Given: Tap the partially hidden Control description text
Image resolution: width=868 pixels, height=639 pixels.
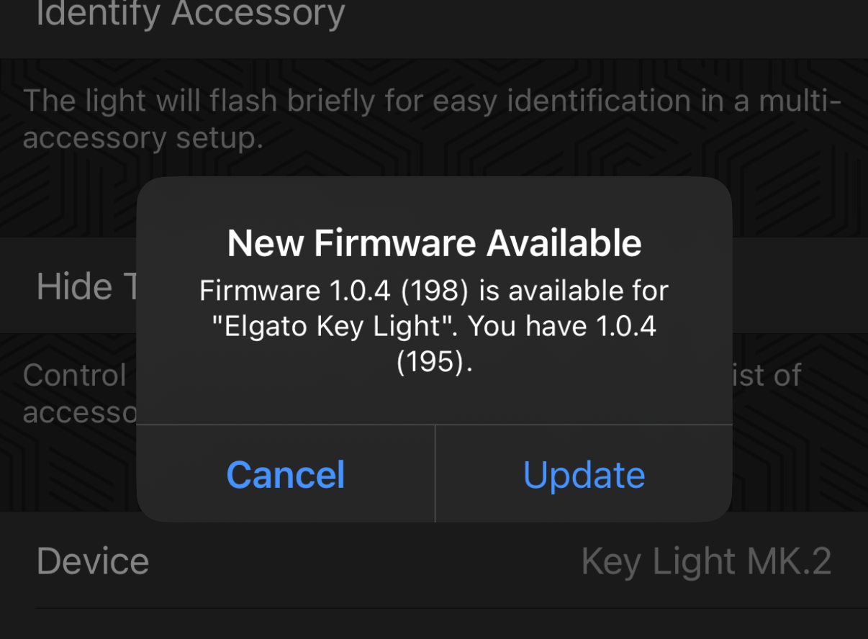Looking at the screenshot, I should click(75, 376).
